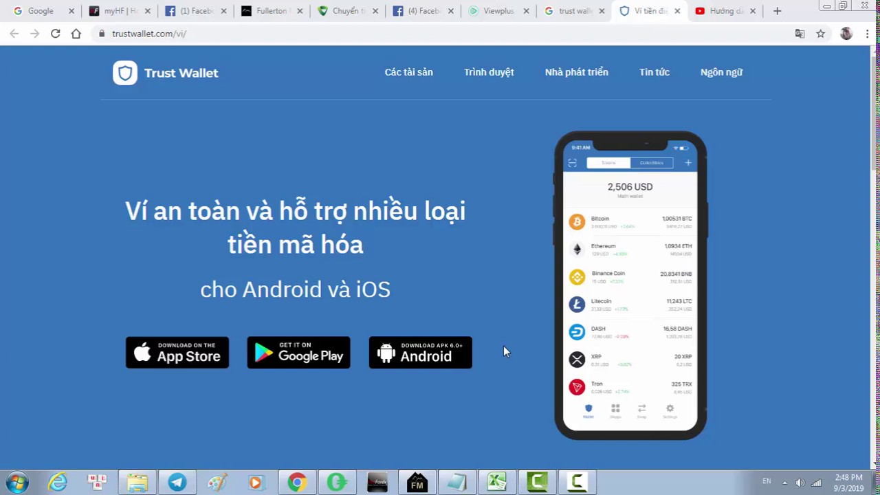Open File Explorer from taskbar
The height and width of the screenshot is (495, 880).
pos(137,482)
